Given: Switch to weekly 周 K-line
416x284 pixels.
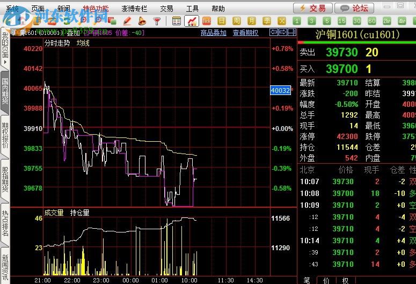Looking at the screenshot, I should [x=236, y=21].
